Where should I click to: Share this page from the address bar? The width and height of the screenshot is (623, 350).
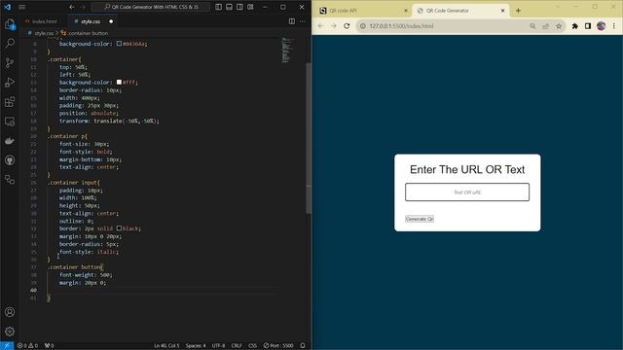point(545,26)
